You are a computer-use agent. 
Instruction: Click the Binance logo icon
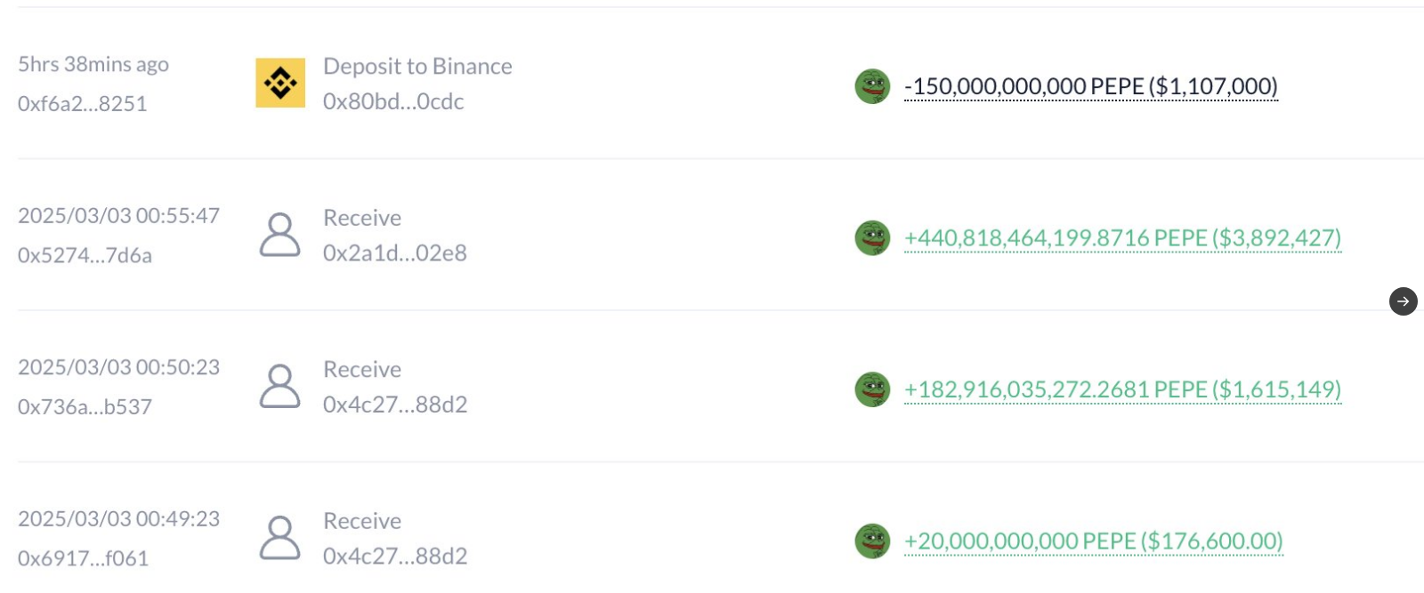280,83
